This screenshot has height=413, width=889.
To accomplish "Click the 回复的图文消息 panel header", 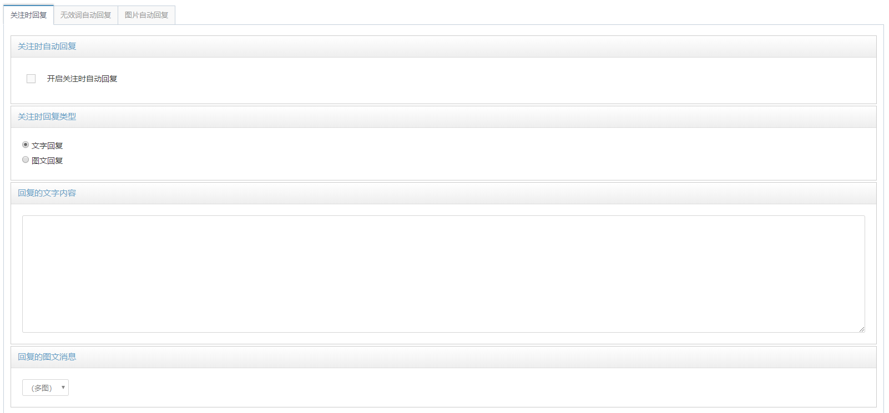I will click(443, 357).
